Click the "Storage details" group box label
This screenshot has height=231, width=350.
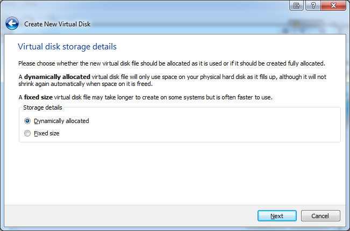coord(42,107)
